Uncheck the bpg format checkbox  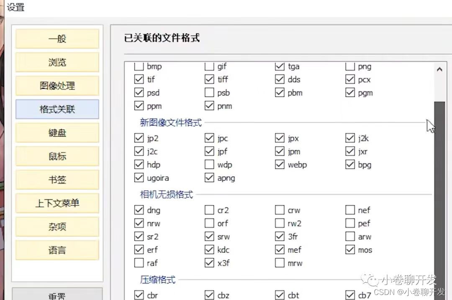350,164
